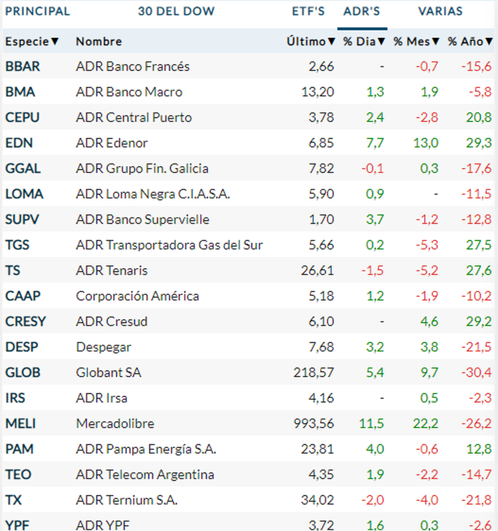Image resolution: width=498 pixels, height=531 pixels.
Task: Click ADR Tenaris name link
Action: pyautogui.click(x=112, y=270)
